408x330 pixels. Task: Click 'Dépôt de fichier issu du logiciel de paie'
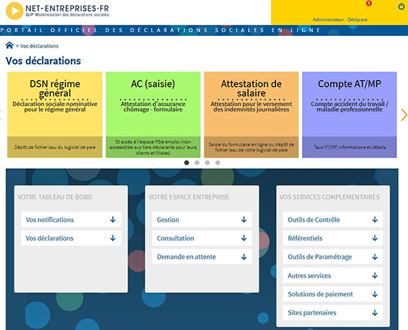[54, 147]
